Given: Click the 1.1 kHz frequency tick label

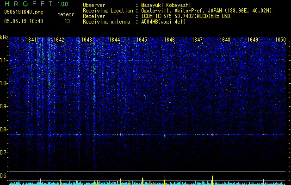Looking at the screenshot, I should [x=4, y=60].
